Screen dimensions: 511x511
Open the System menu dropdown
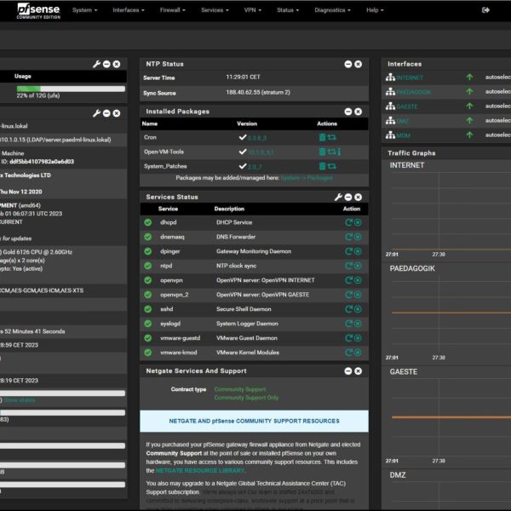pyautogui.click(x=84, y=10)
